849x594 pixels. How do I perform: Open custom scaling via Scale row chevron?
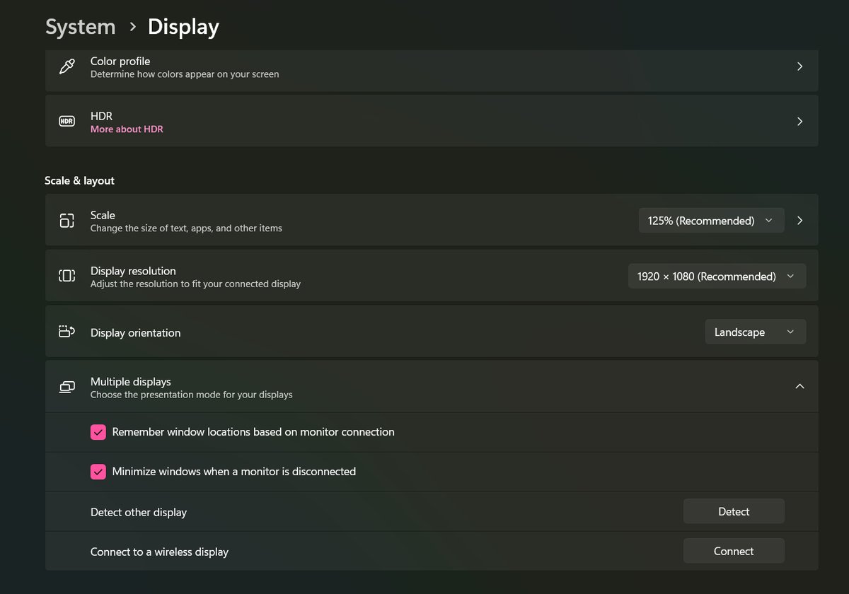pyautogui.click(x=799, y=221)
